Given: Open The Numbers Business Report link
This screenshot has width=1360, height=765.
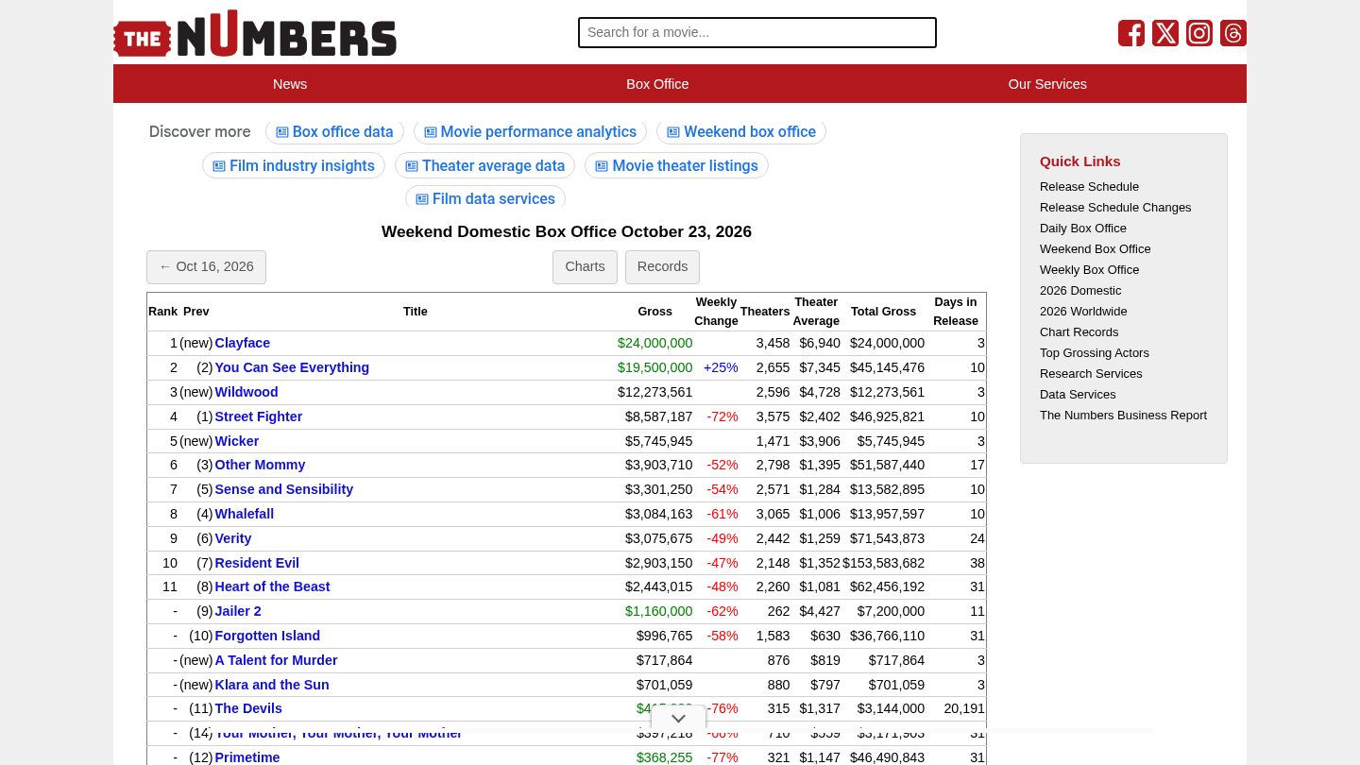Looking at the screenshot, I should (1123, 416).
